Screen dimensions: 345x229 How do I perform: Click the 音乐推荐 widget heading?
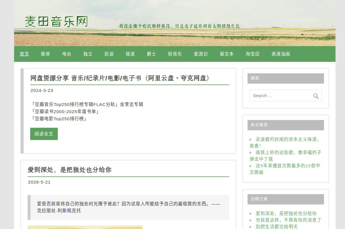pos(286,125)
